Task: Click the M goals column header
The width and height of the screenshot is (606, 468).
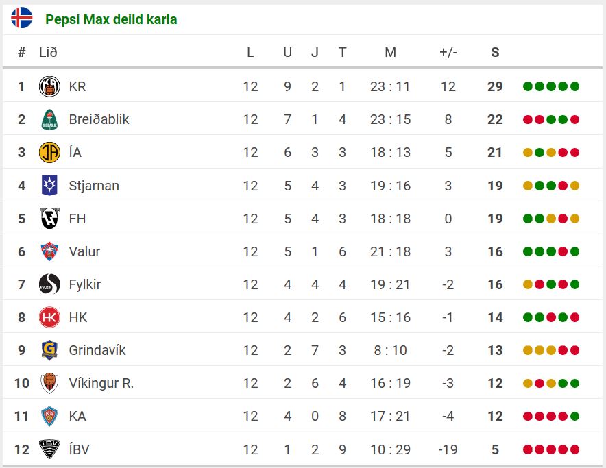Action: tap(390, 52)
